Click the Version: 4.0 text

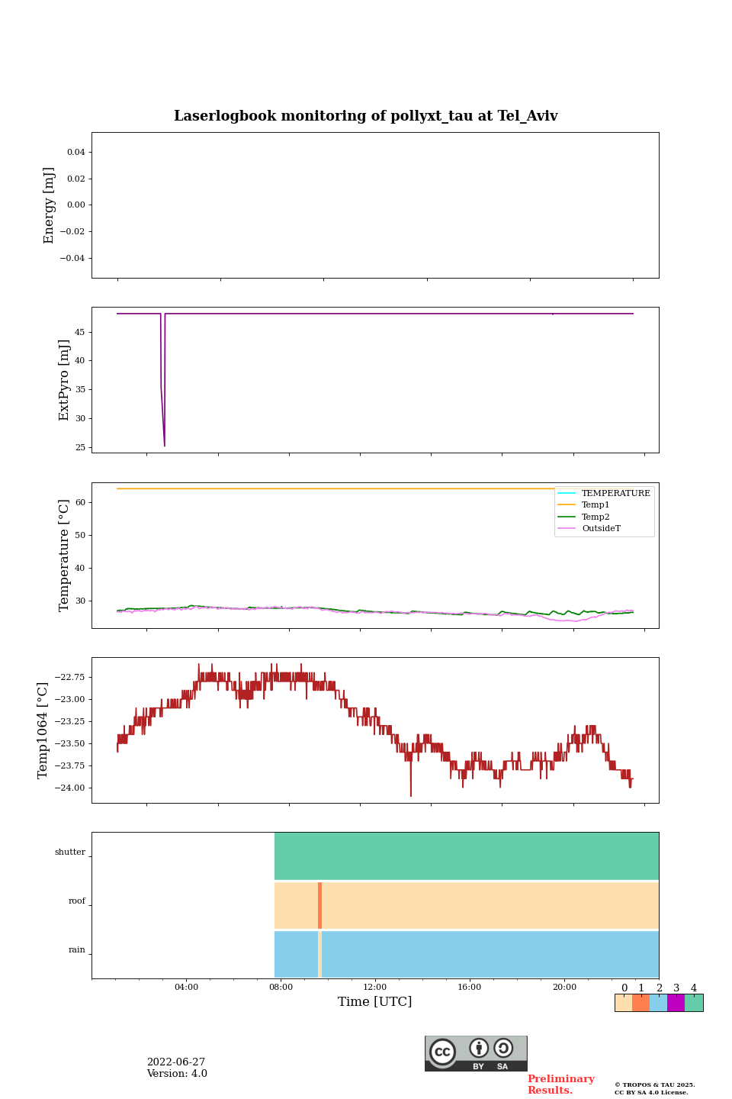(x=177, y=1074)
